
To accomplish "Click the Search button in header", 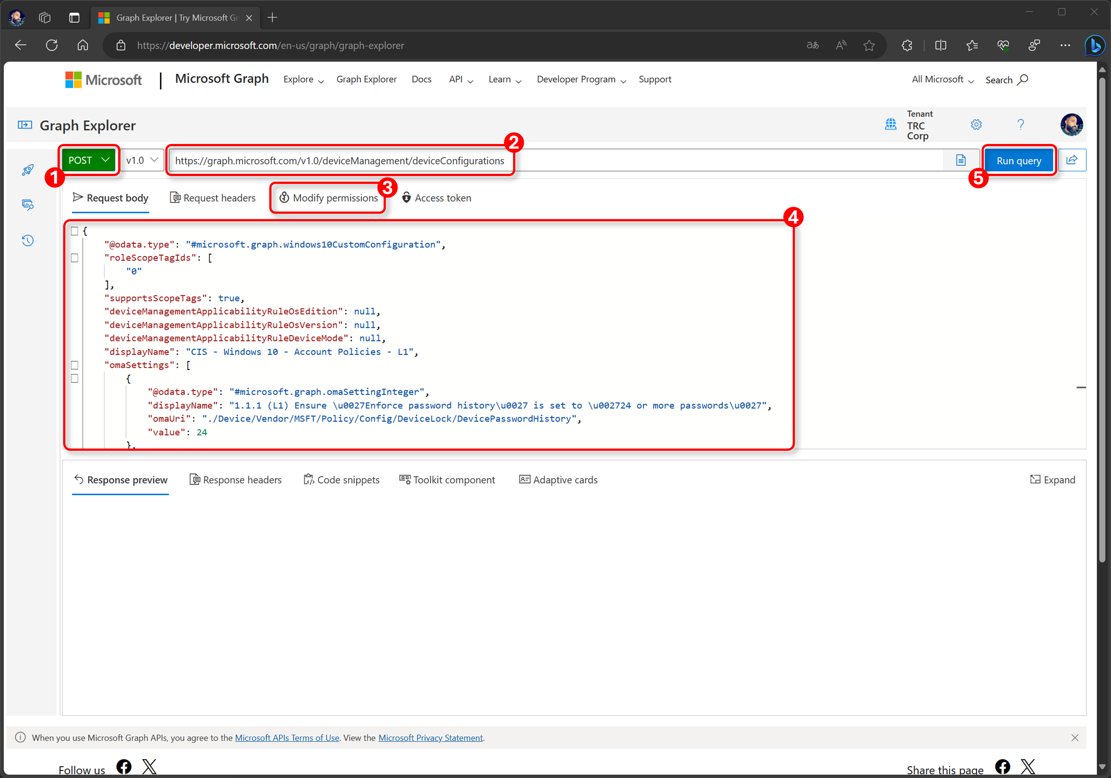I will [x=1007, y=80].
